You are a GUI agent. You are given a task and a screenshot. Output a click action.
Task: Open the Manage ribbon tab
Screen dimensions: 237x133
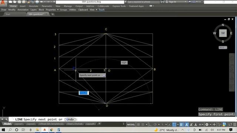[x=68, y=6]
